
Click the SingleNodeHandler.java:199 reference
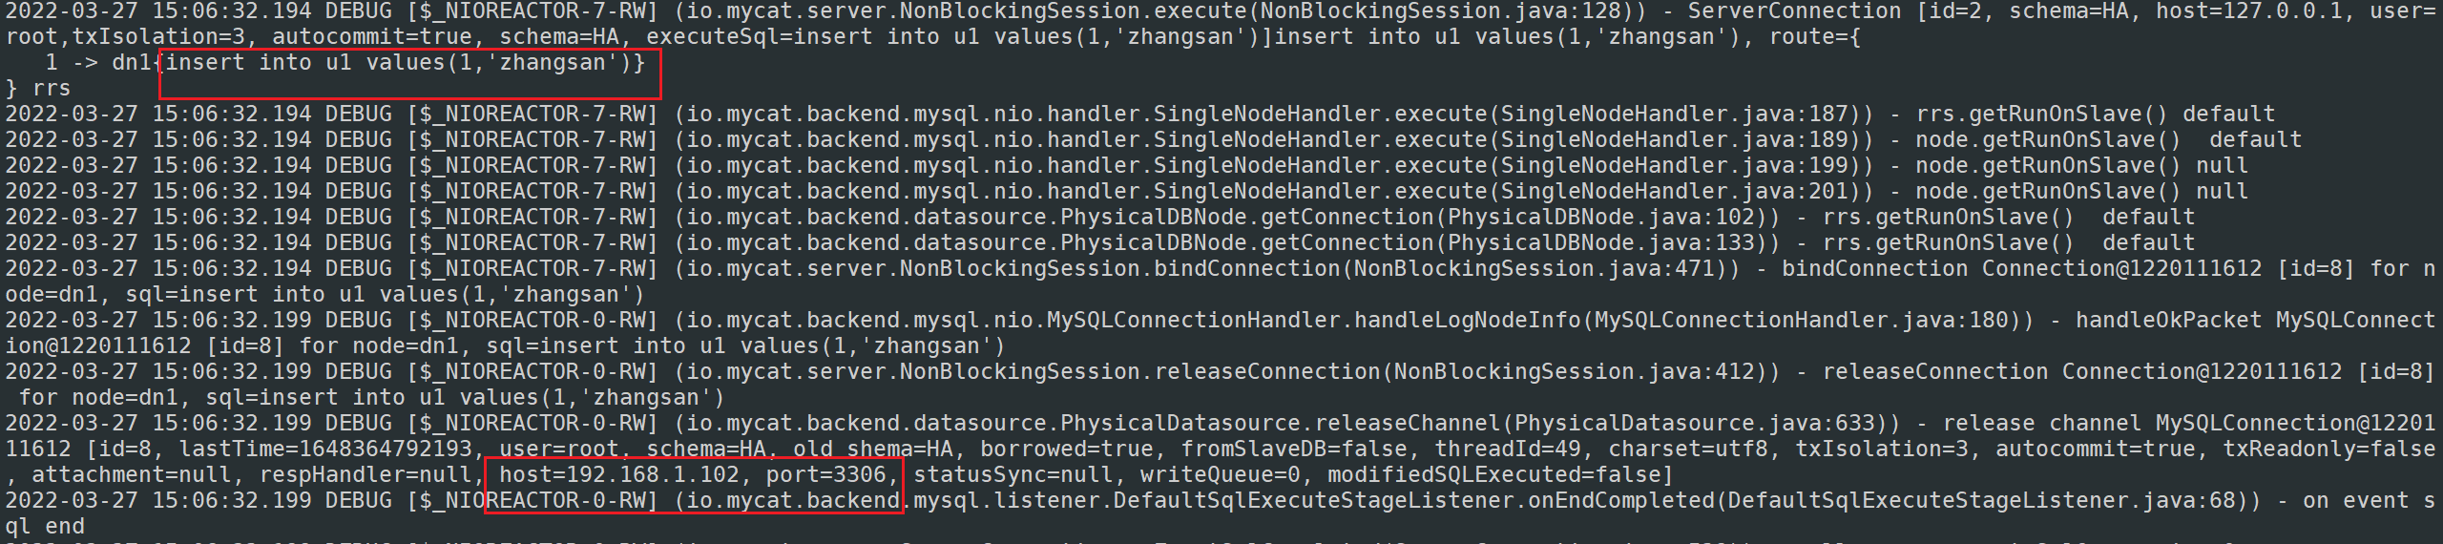1675,166
